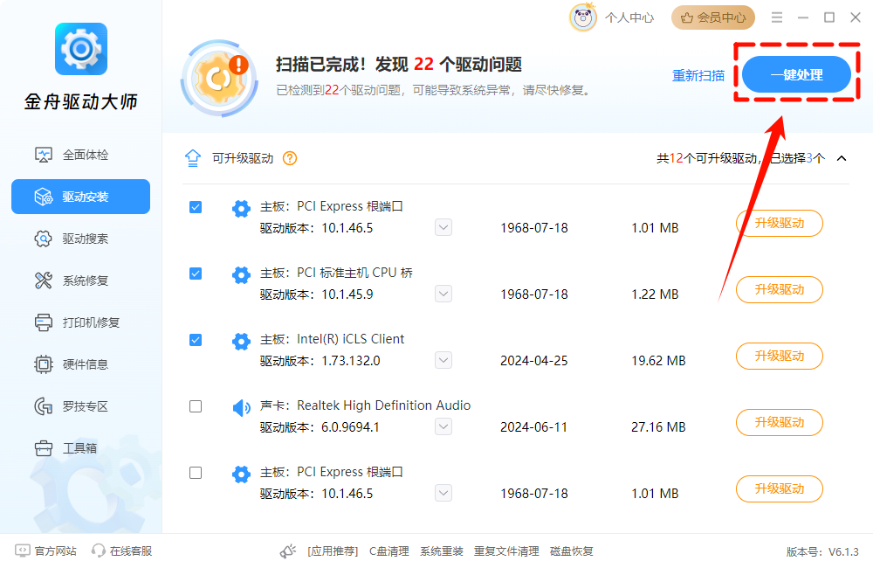Open version dropdown of last PCI Express 根端口
Screen dimensions: 873x568
click(443, 494)
